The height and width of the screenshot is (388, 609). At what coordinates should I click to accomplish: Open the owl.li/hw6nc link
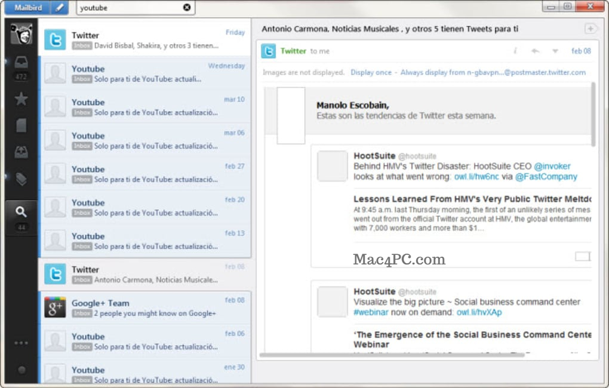pos(476,177)
